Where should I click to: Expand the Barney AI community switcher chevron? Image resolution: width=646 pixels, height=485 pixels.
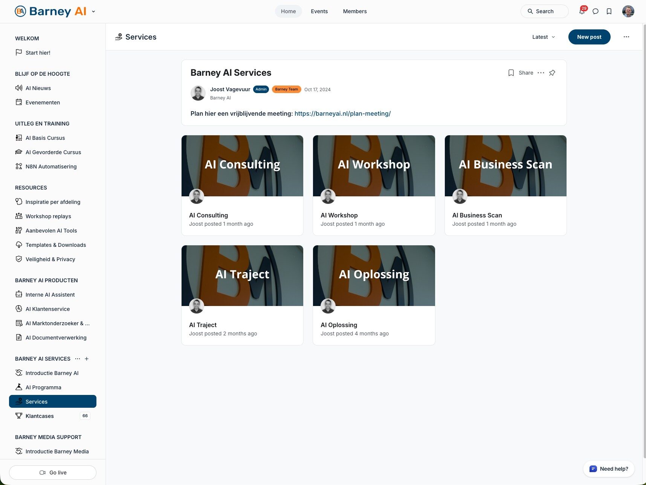click(93, 11)
